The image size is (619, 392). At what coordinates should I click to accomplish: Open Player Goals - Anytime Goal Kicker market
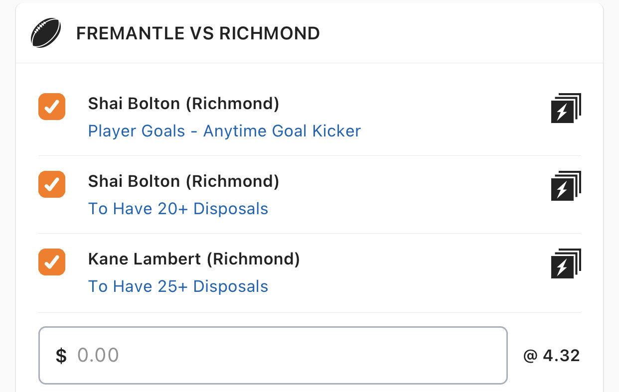(x=224, y=131)
